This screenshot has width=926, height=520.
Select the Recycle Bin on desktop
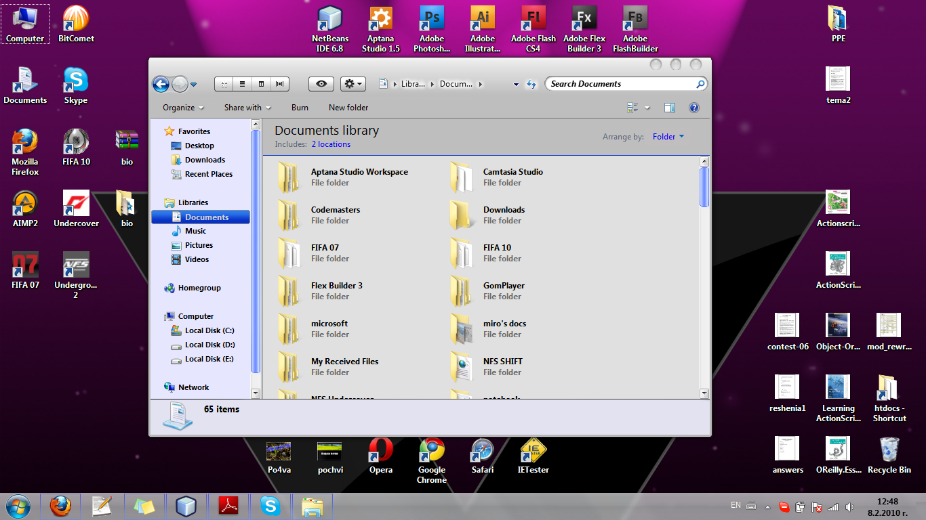pos(889,455)
